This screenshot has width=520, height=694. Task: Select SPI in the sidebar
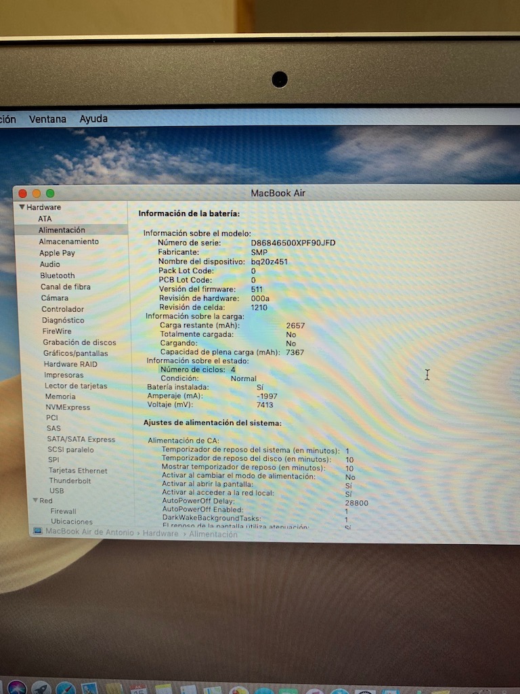(53, 460)
